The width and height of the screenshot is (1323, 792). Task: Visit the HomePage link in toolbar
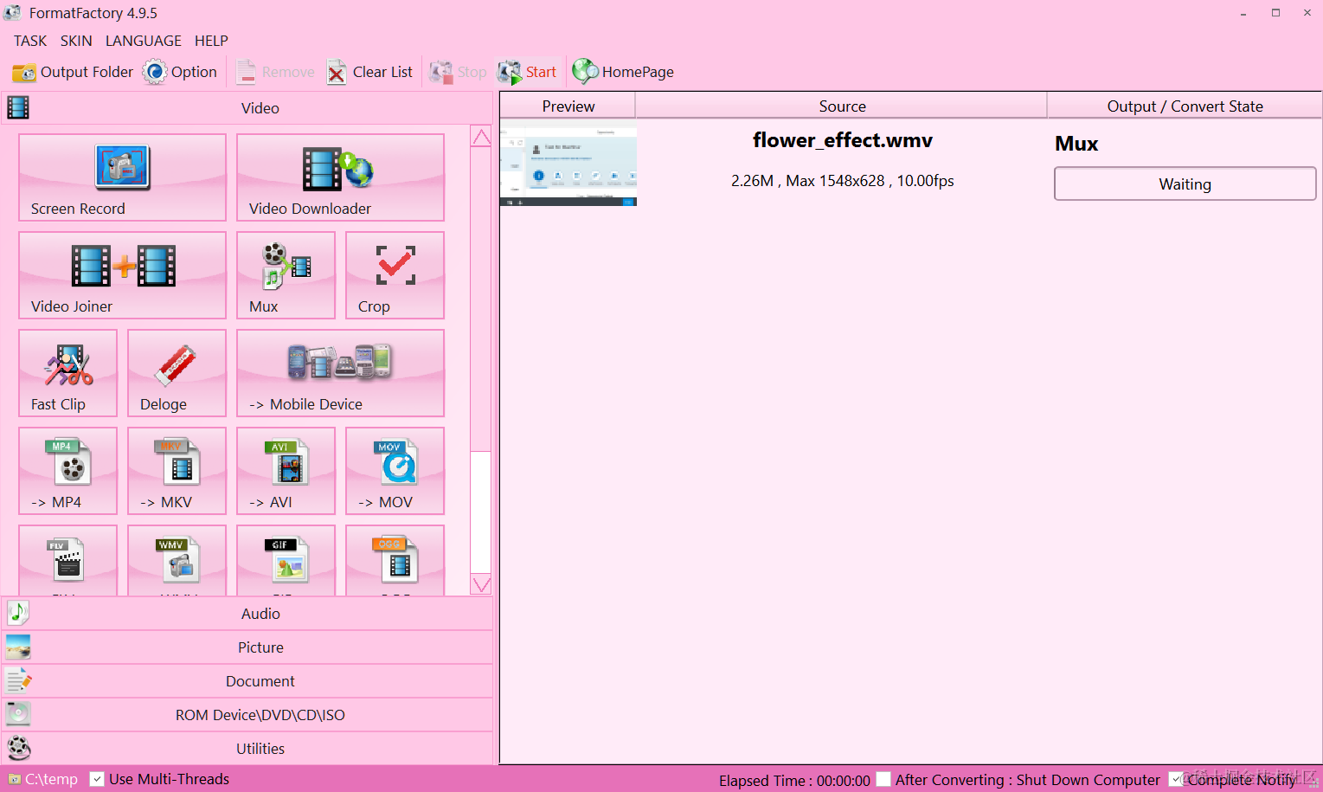click(x=623, y=72)
